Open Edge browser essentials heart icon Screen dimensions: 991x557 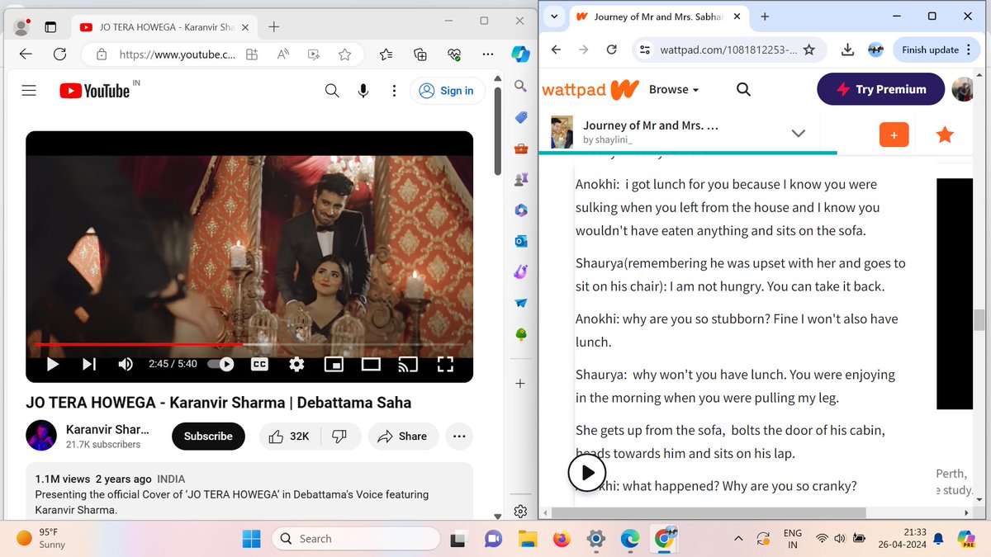(x=453, y=54)
